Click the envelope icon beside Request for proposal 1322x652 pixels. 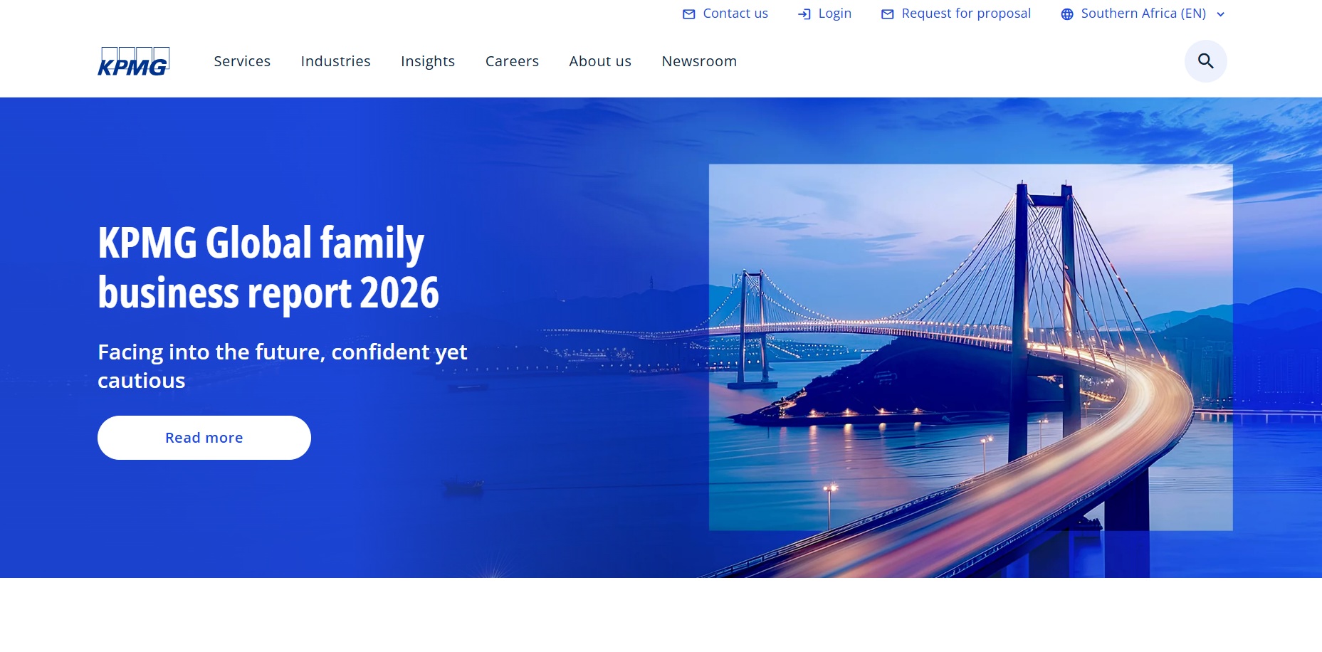point(887,14)
